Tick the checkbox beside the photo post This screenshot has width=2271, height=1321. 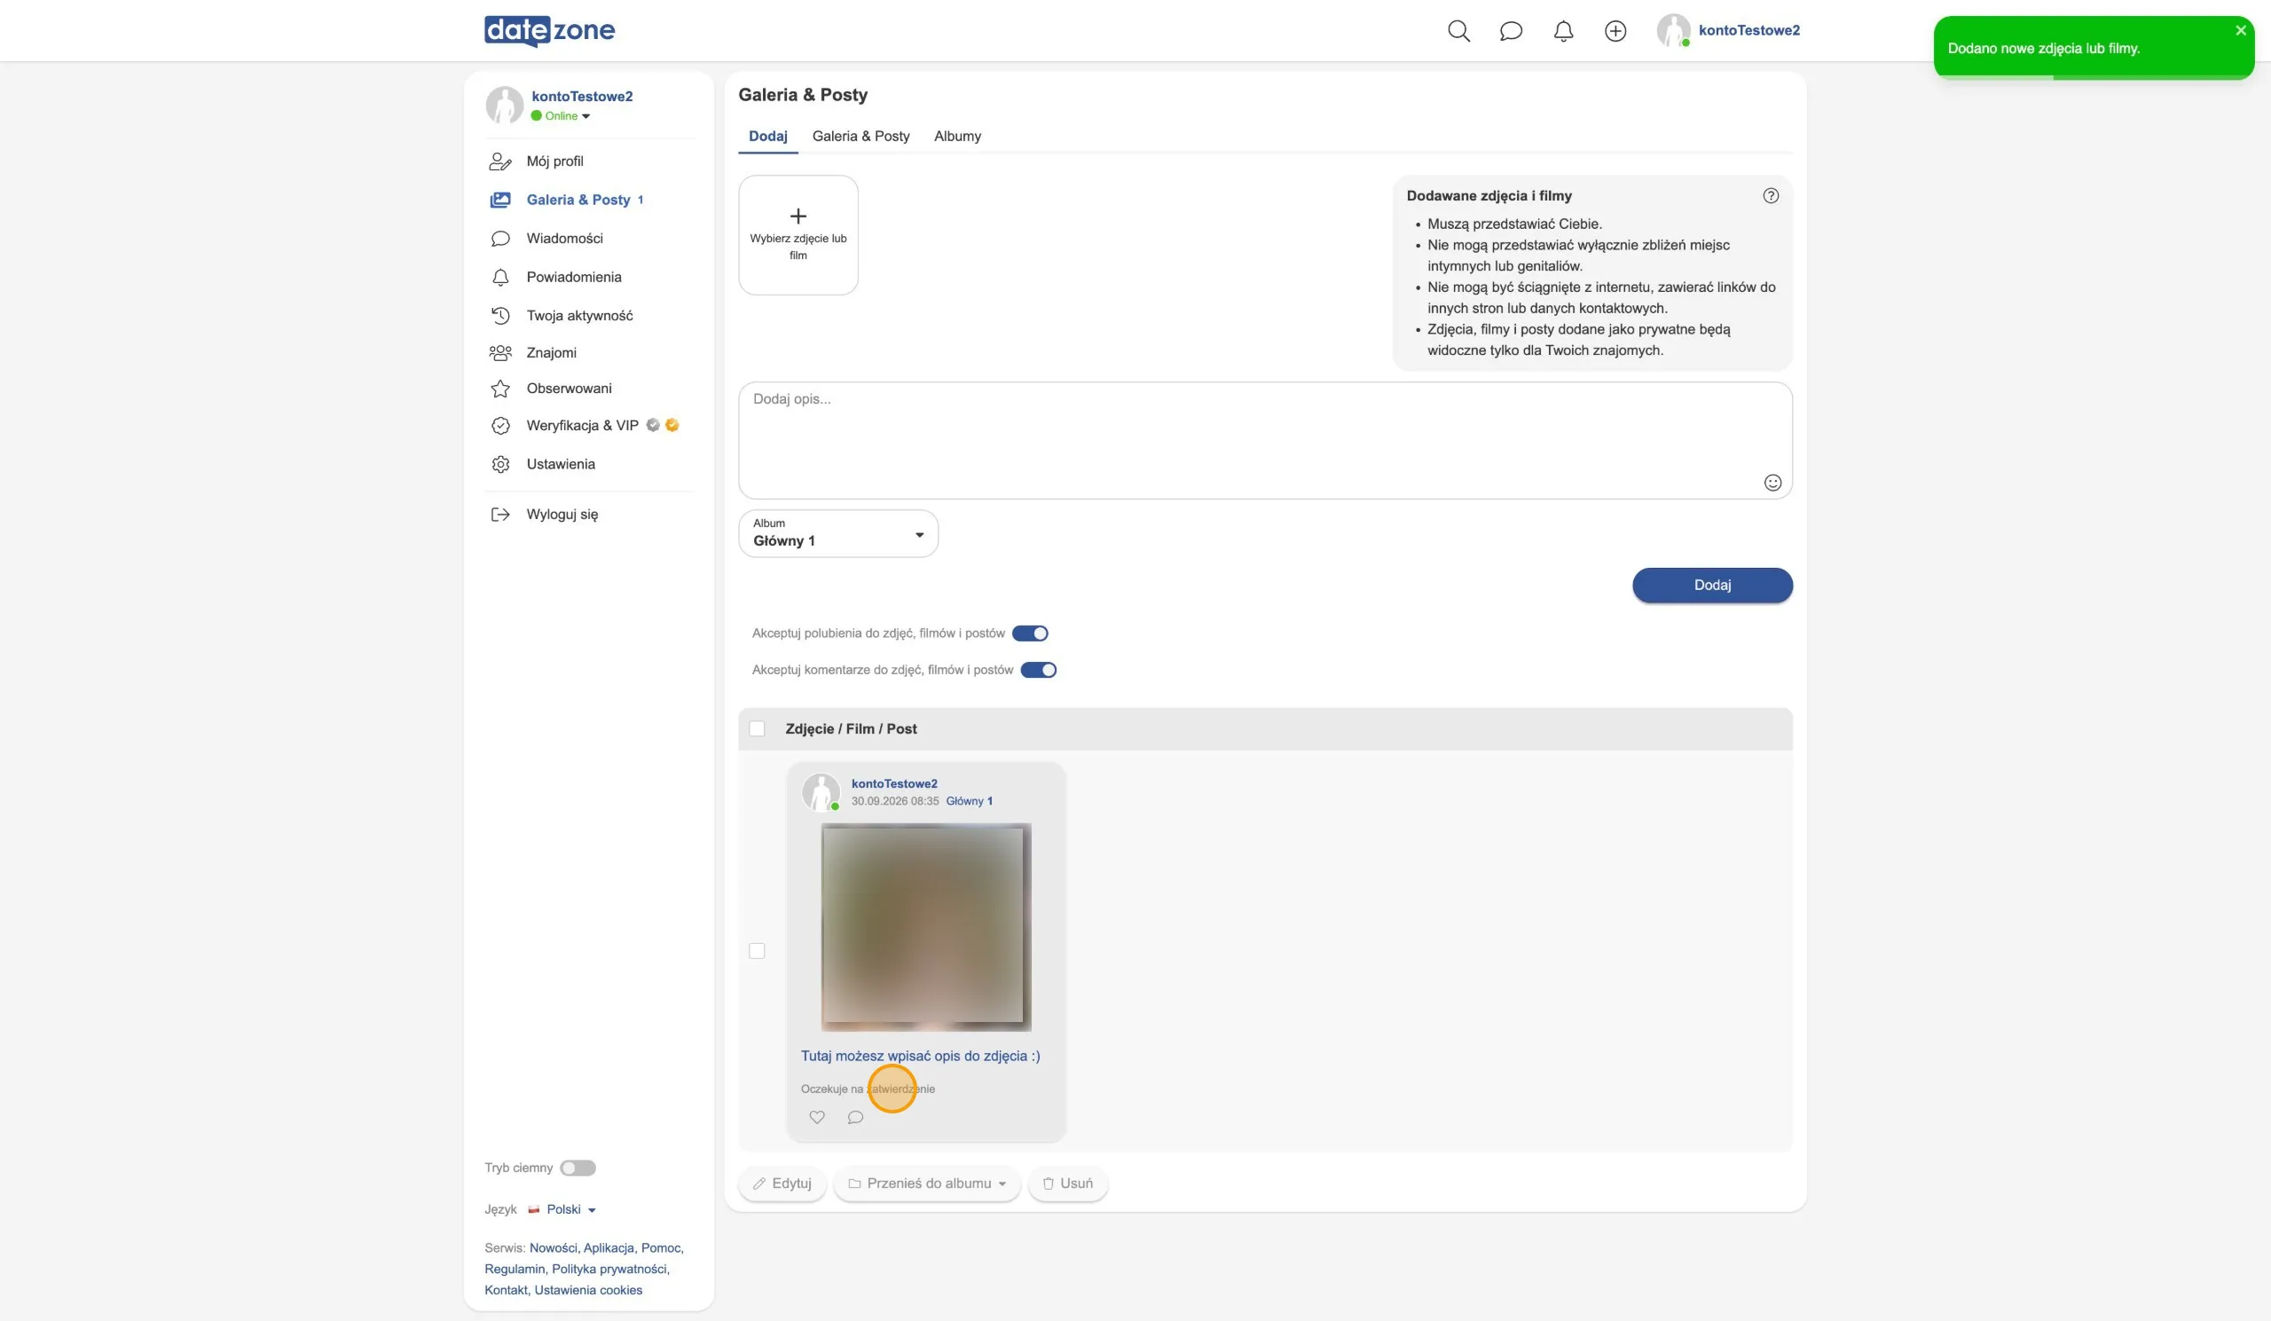click(756, 951)
